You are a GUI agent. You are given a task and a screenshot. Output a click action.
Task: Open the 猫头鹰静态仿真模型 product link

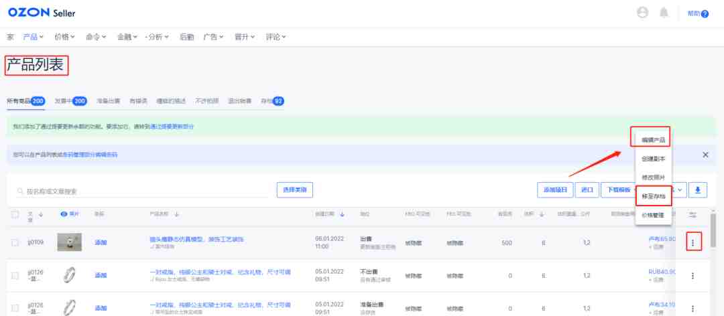pyautogui.click(x=196, y=240)
